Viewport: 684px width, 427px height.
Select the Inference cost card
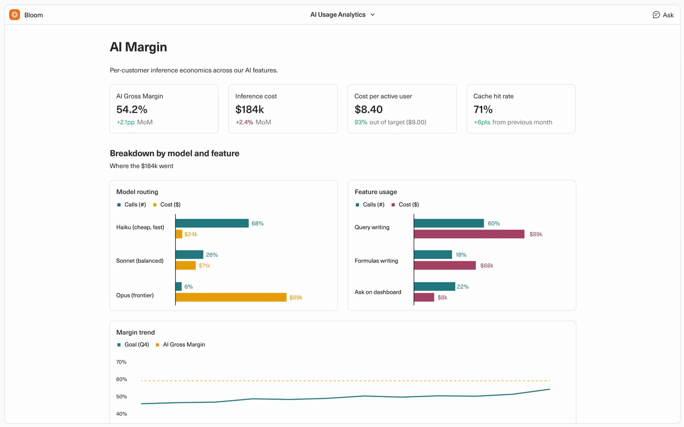pyautogui.click(x=283, y=109)
